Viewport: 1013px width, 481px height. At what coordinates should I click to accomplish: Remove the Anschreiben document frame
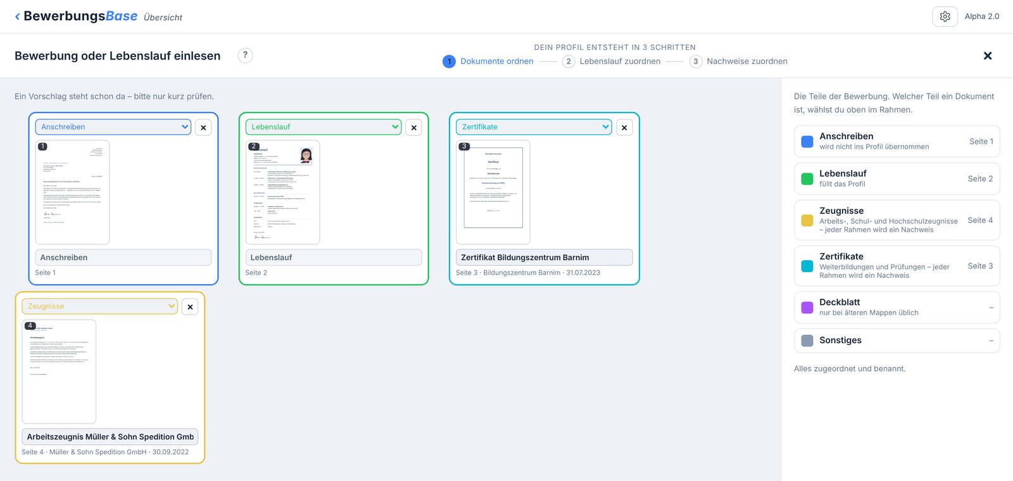[x=203, y=127]
